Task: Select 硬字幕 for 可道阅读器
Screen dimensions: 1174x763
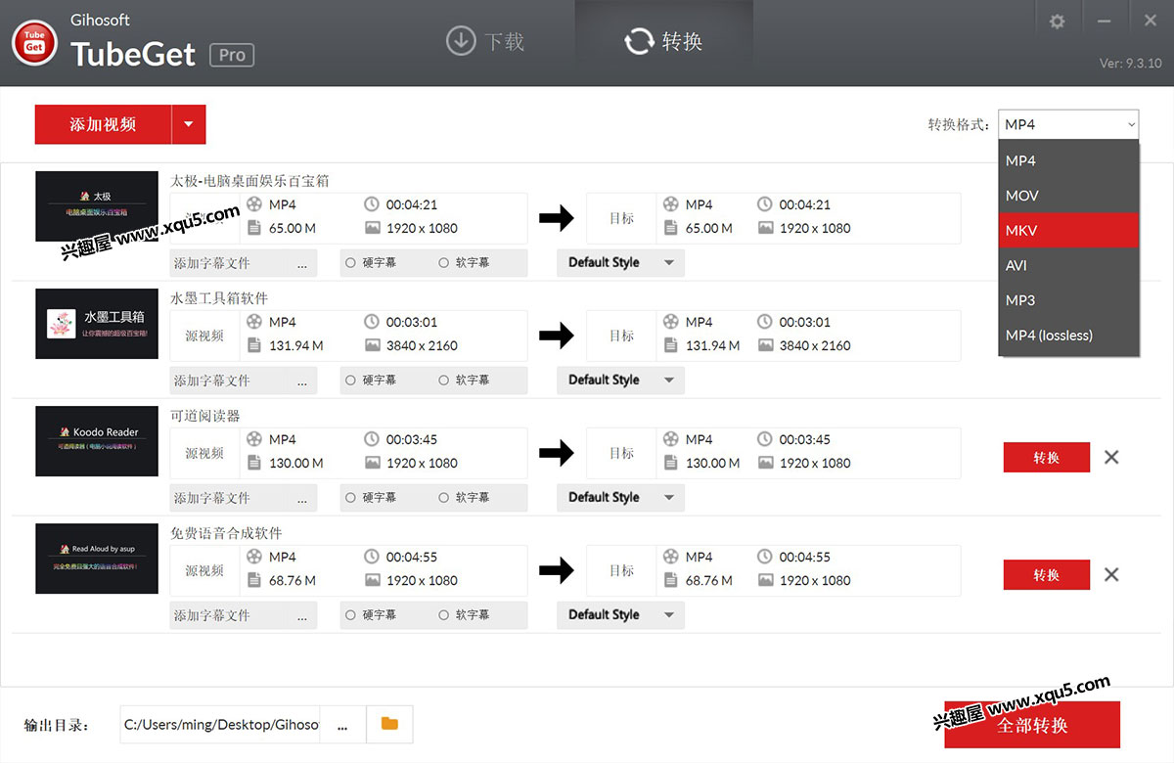Action: (x=371, y=497)
